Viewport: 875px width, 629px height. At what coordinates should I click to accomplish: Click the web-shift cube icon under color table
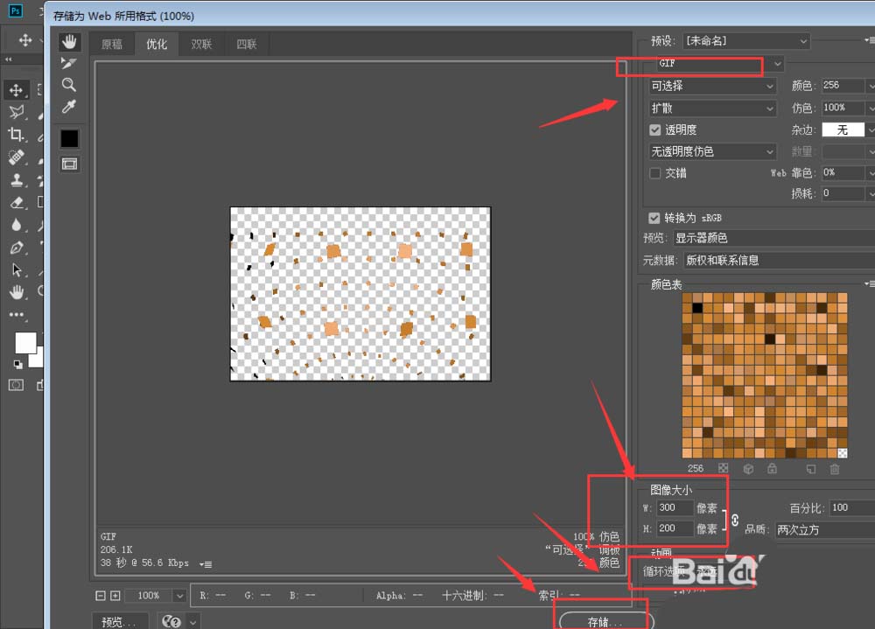[x=748, y=468]
